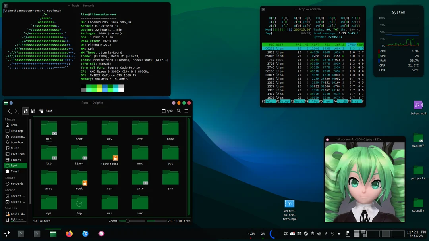Screen dimensions: 429x241
Task: Launch Firefox from the taskbar
Action: [69, 233]
